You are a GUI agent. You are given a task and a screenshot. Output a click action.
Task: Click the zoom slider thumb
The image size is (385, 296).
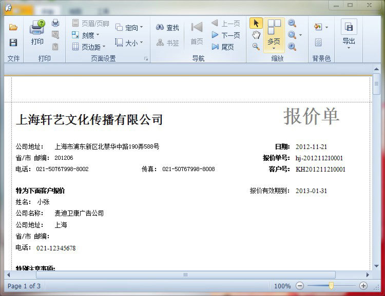pyautogui.click(x=331, y=286)
